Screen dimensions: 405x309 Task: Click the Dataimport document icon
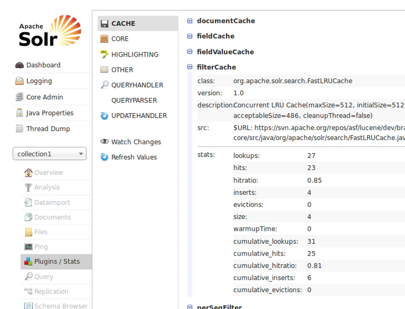pos(28,202)
